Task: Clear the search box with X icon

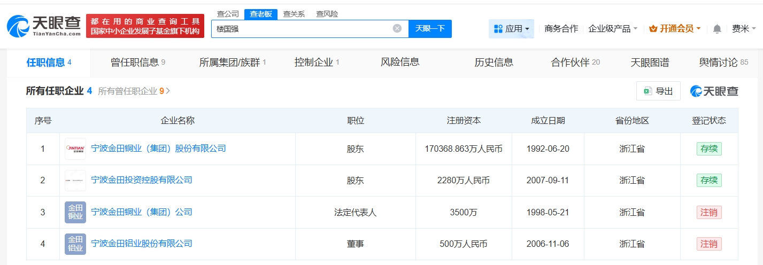Action: 397,28
